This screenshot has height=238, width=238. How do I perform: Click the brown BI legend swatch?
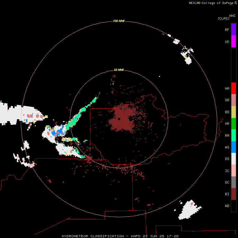(234, 194)
